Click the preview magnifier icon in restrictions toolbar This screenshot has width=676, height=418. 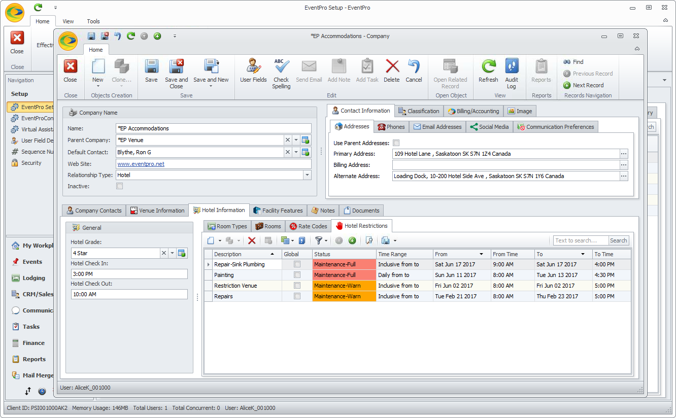click(x=369, y=240)
